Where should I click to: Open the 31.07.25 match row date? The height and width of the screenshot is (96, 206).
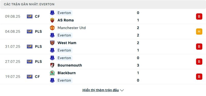[13, 47]
